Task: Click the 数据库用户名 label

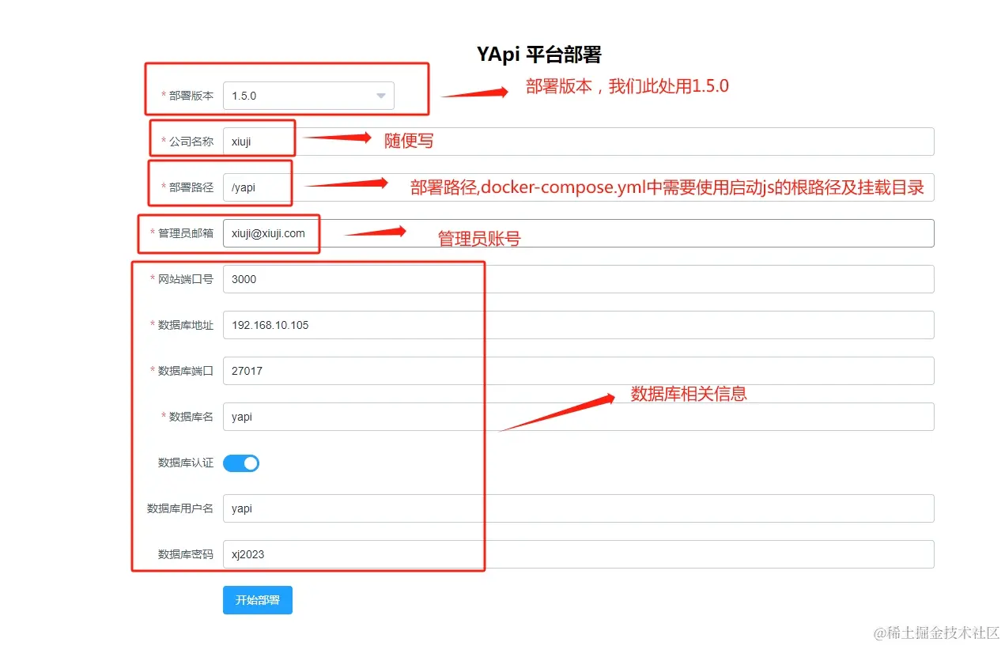Action: [179, 508]
